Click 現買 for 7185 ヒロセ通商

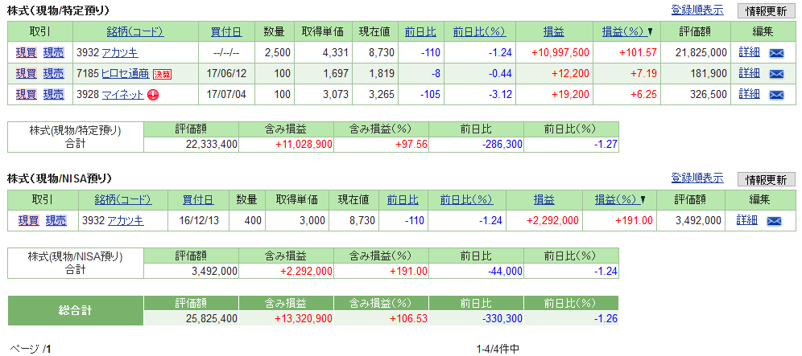click(x=26, y=74)
